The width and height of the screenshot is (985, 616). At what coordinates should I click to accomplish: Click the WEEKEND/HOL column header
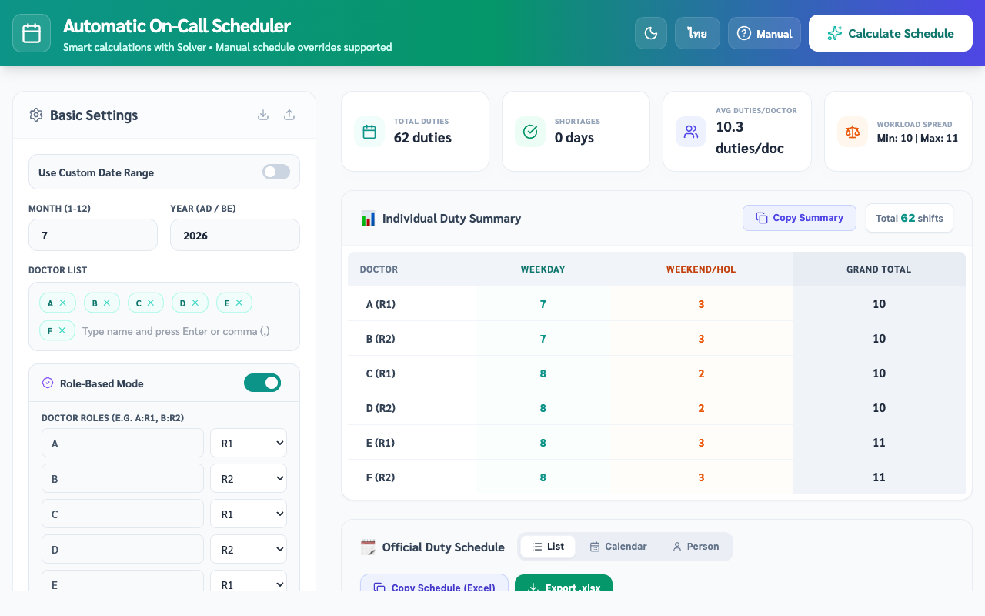[701, 269]
